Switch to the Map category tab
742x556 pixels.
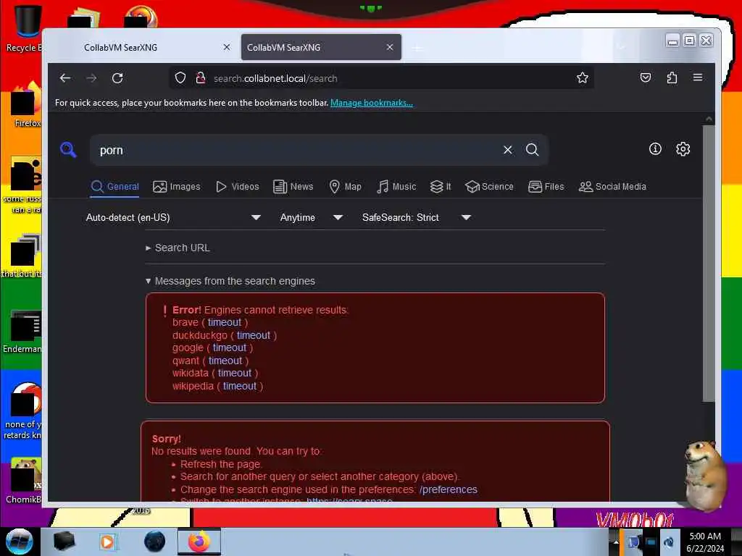tap(345, 187)
